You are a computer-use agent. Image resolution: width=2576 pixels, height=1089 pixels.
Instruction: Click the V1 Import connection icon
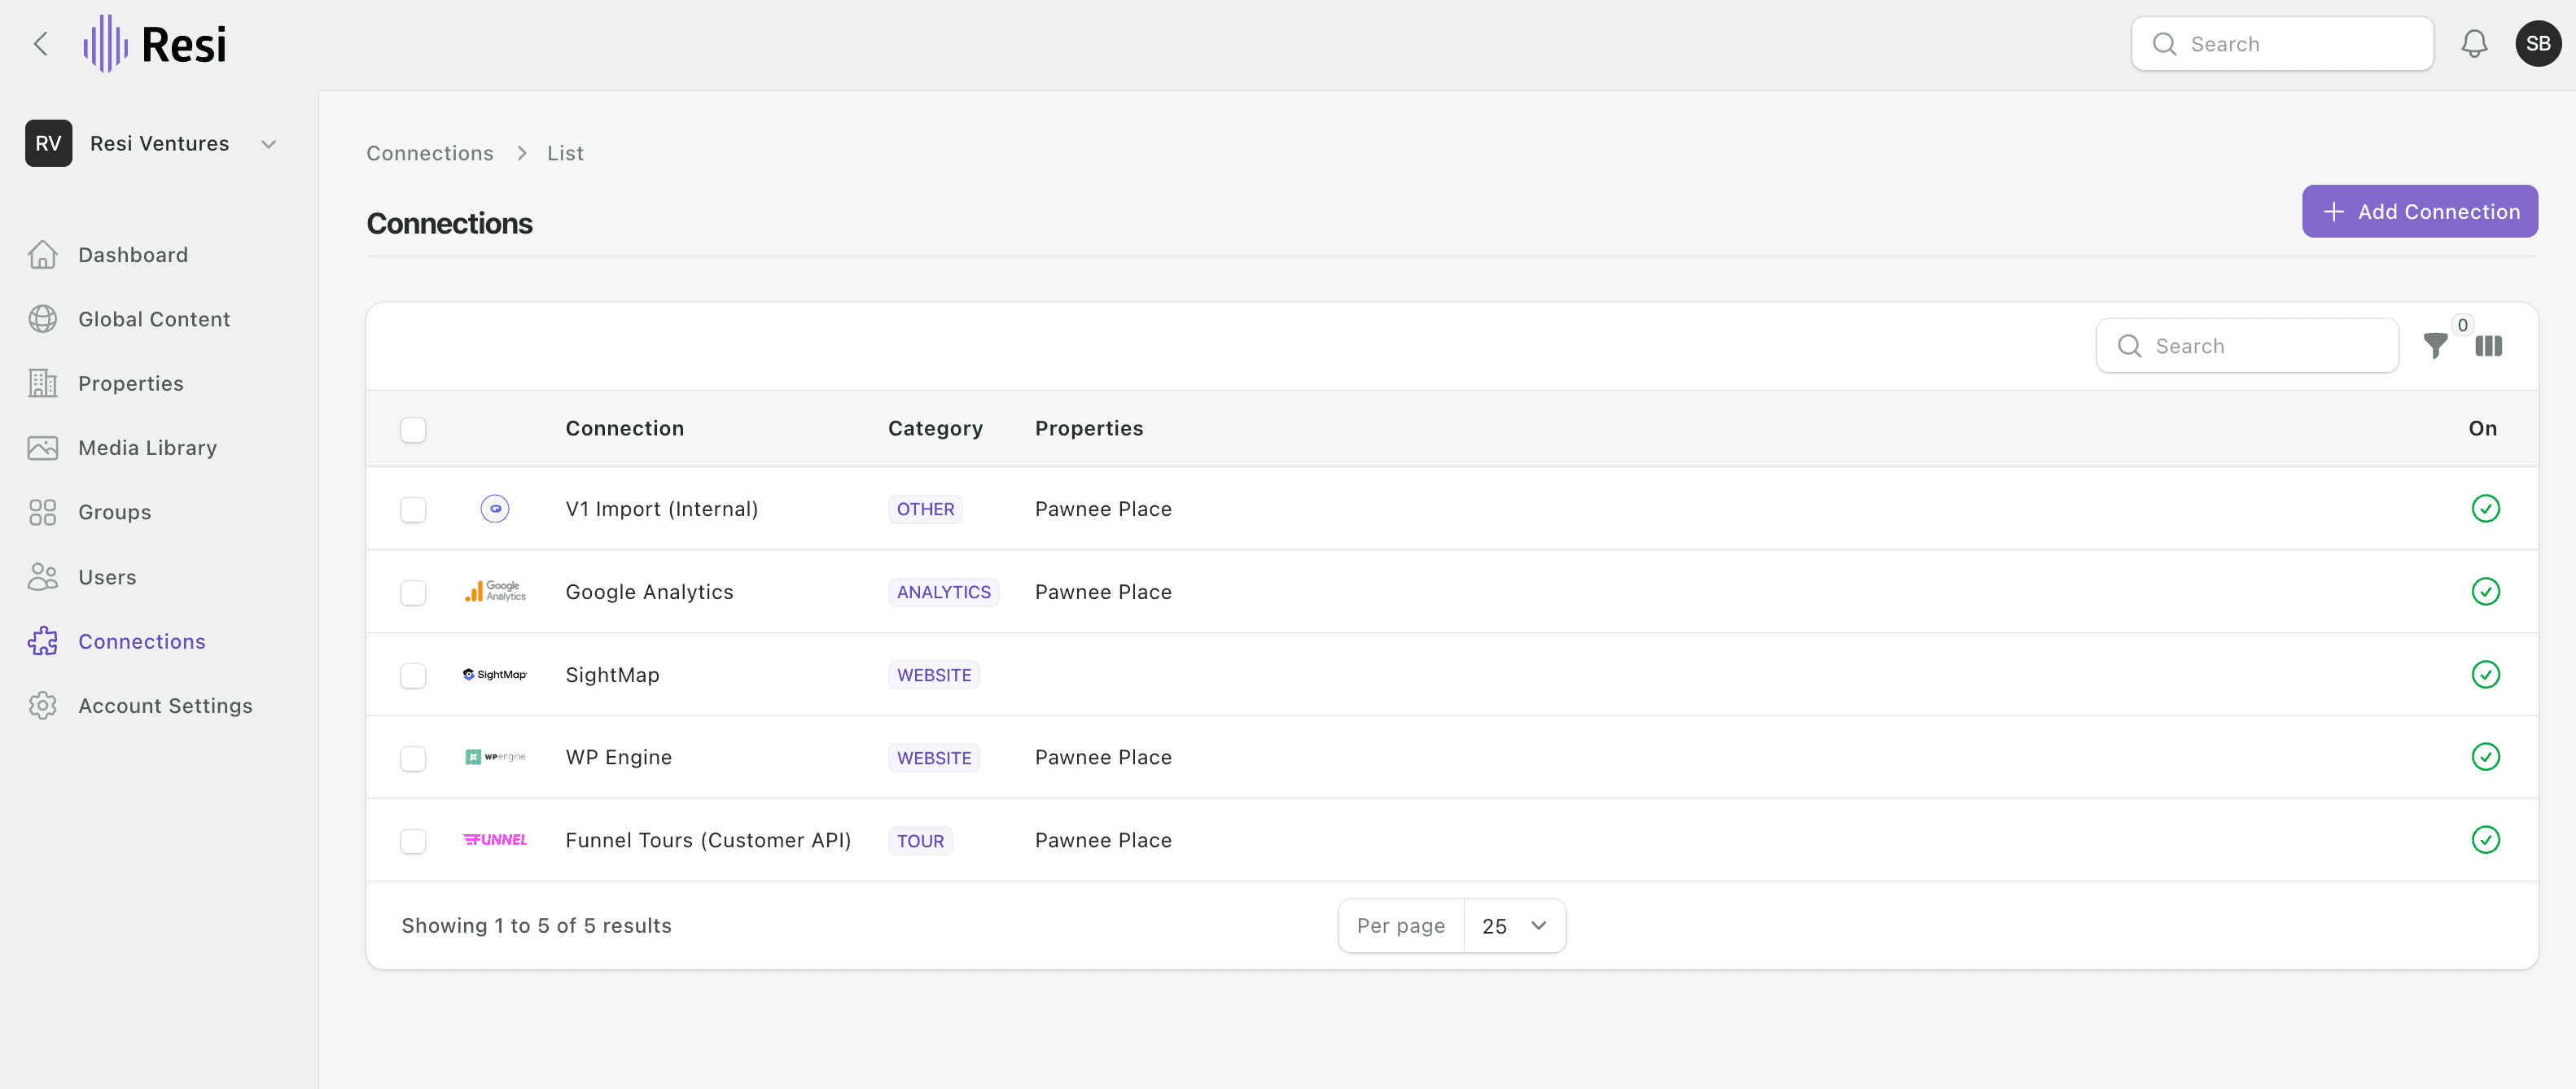pyautogui.click(x=495, y=509)
